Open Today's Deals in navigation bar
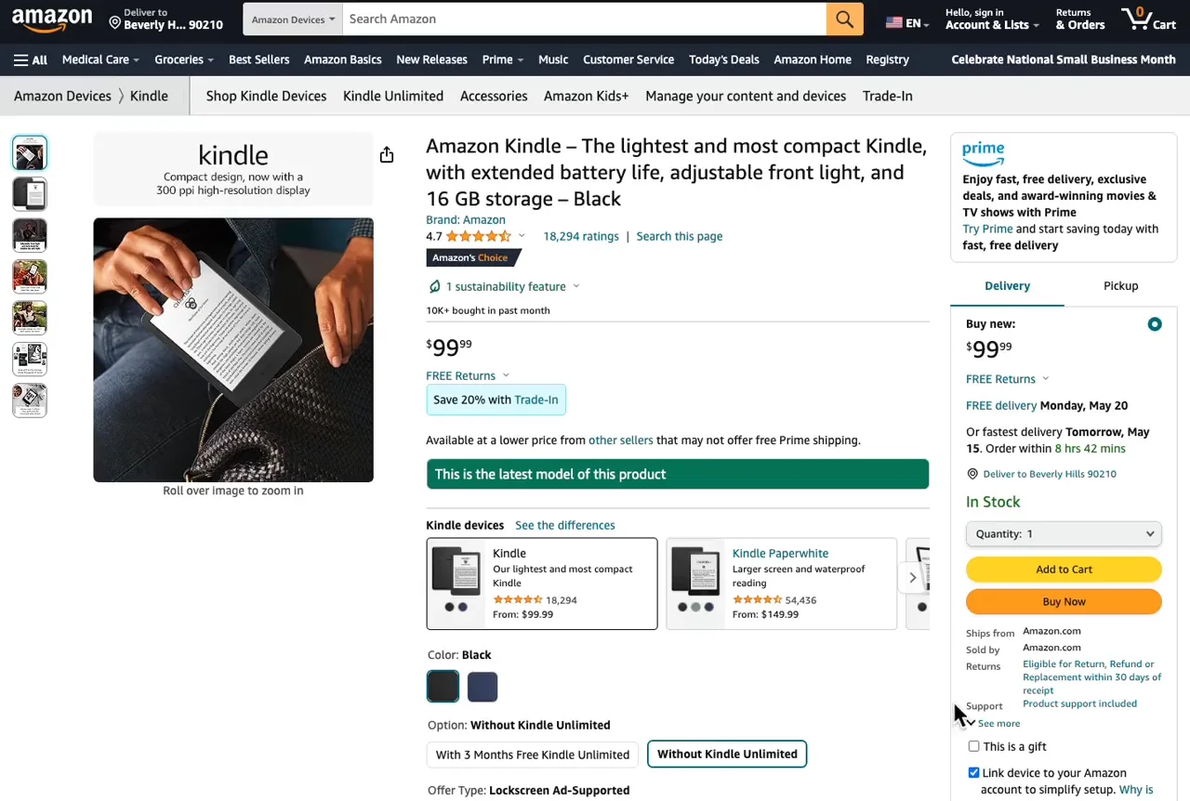 (x=723, y=59)
